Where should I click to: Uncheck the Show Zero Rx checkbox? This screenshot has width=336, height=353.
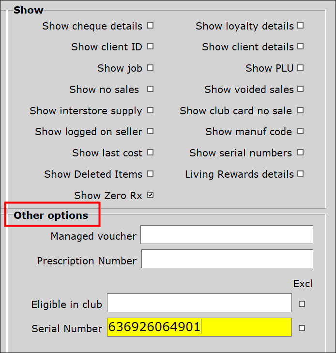click(151, 195)
